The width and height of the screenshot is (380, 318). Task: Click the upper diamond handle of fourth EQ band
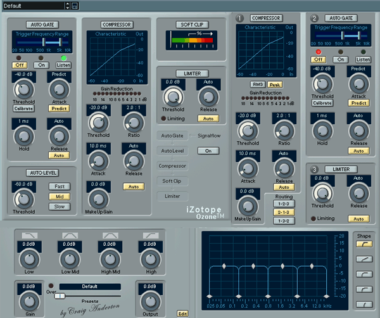coord(312,266)
